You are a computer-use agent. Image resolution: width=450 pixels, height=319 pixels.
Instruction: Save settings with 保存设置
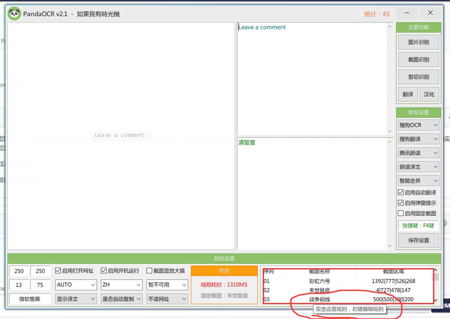tap(418, 240)
